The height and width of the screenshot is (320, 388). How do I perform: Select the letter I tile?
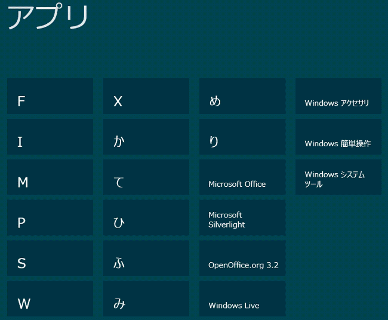point(50,137)
